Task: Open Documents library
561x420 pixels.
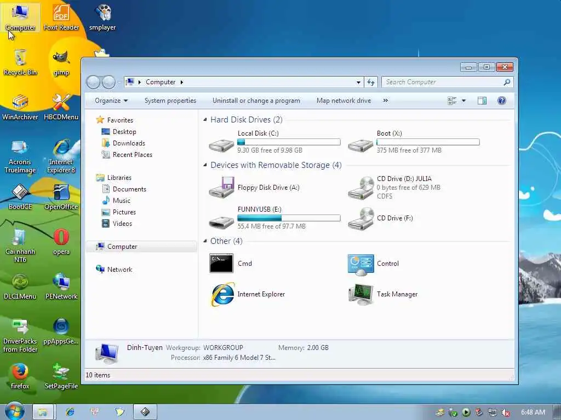Action: point(124,189)
